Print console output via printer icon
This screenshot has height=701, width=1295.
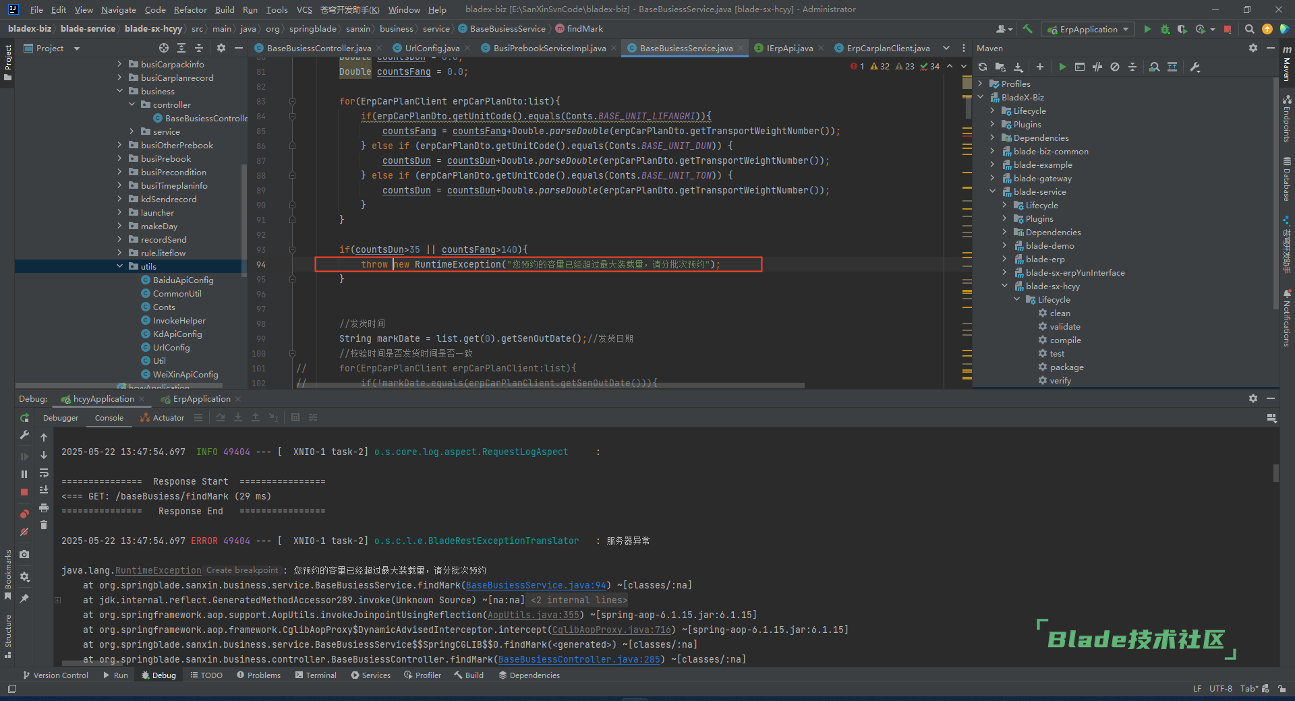(44, 508)
